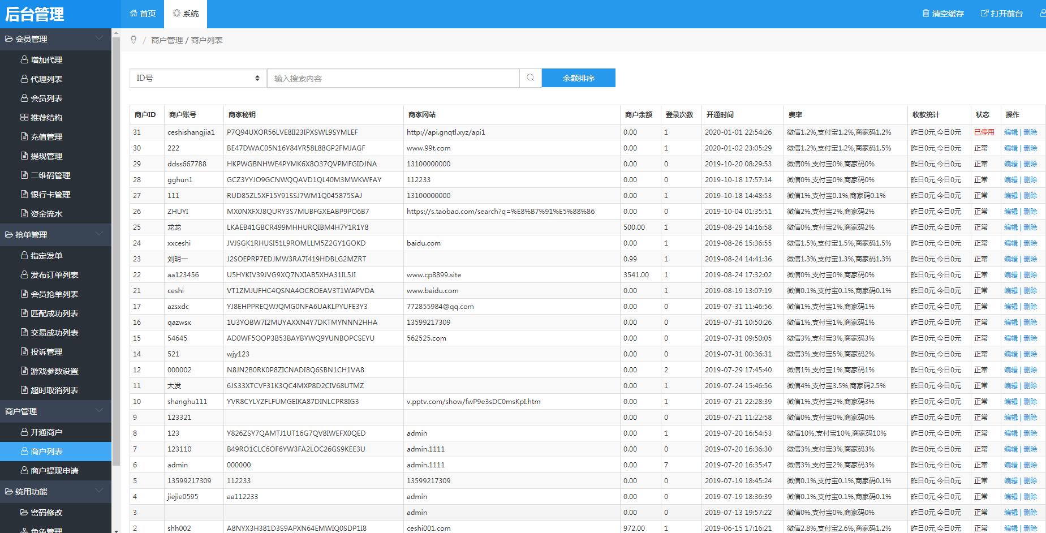
Task: Open 超时取消列表 in the sidebar
Action: click(55, 390)
